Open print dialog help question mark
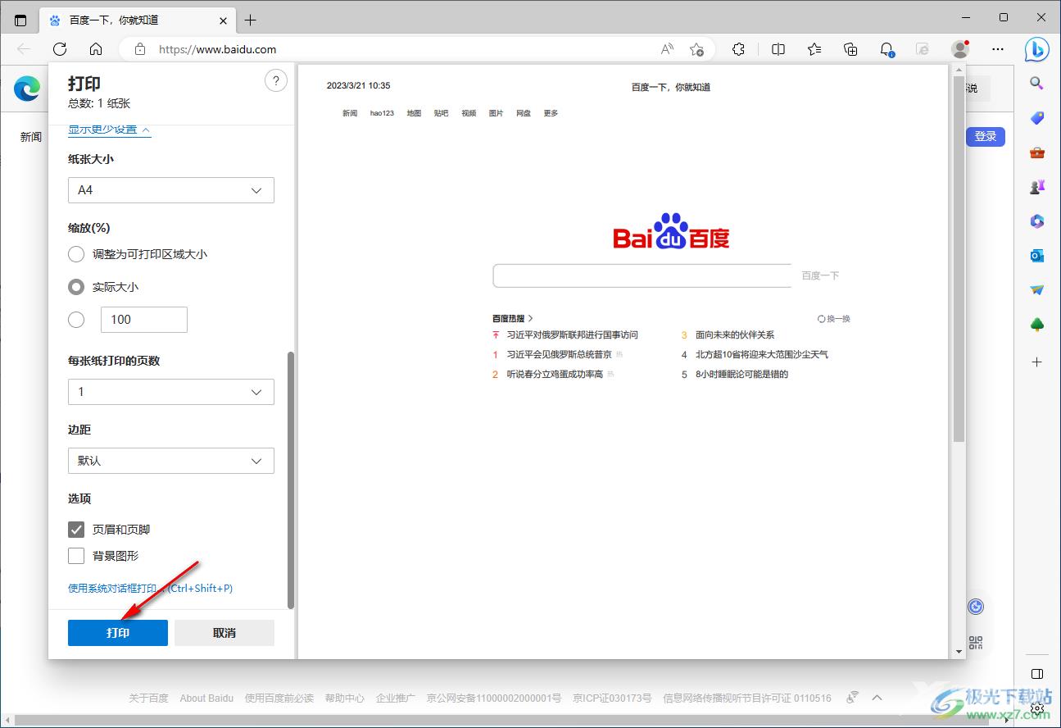Image resolution: width=1061 pixels, height=728 pixels. click(x=276, y=80)
